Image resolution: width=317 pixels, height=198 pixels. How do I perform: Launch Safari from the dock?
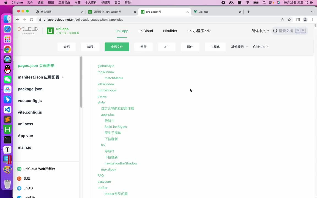coord(7,29)
